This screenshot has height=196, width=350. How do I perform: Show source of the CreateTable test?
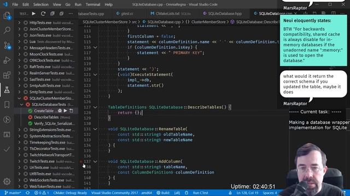click(x=71, y=111)
